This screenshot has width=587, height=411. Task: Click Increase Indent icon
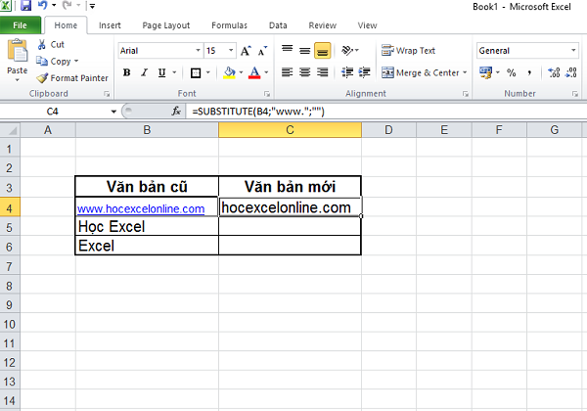tap(364, 72)
